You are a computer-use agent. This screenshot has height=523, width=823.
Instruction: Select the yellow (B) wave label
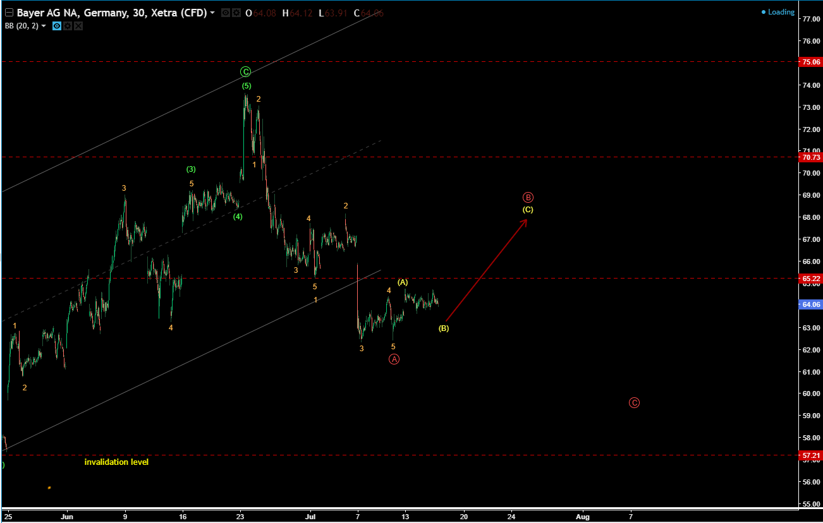(444, 328)
